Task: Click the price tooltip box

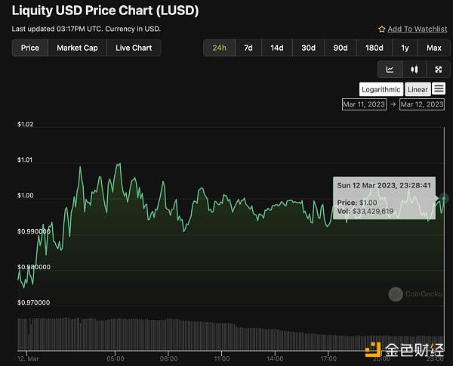Action: [383, 198]
